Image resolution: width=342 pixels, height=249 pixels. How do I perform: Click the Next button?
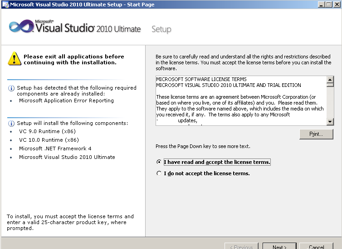[279, 246]
